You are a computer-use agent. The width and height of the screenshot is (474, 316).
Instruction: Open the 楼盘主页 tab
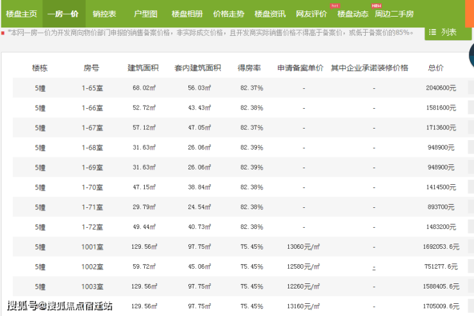point(22,14)
